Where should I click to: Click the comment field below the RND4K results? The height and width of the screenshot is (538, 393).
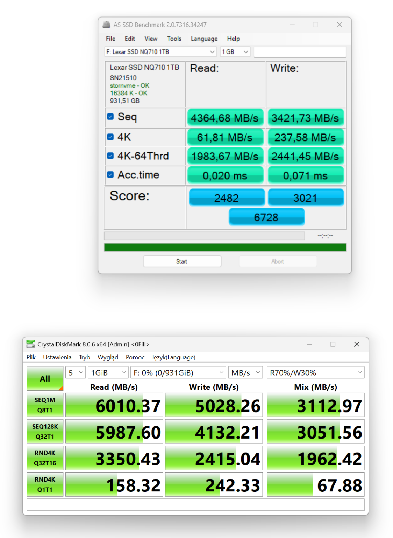(x=196, y=504)
